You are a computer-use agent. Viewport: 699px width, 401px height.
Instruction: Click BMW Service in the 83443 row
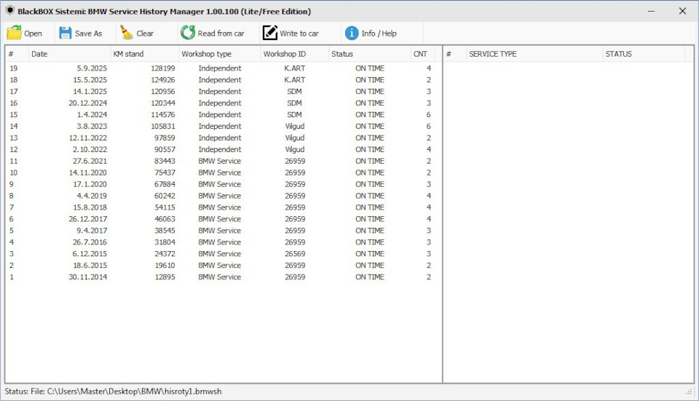pyautogui.click(x=219, y=161)
